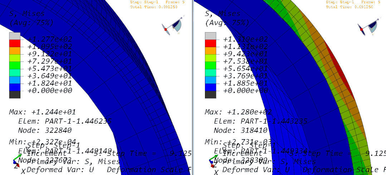Viewport: 386px width, 175px height.
Task: Click the legend value +1.277e+02
Action: (50, 39)
